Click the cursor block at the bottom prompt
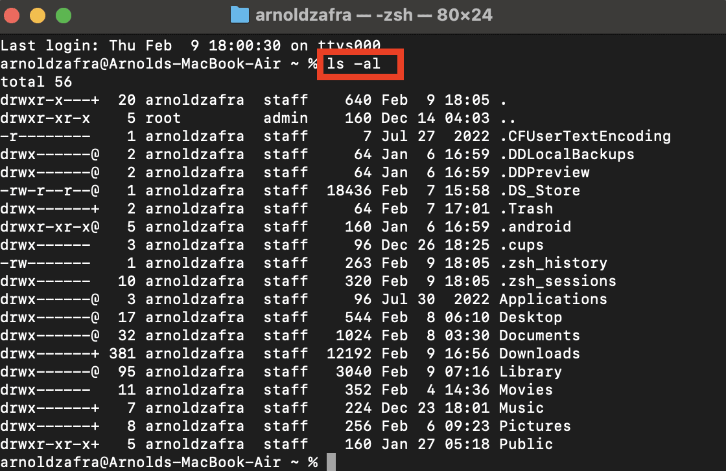726x471 pixels. point(331,462)
